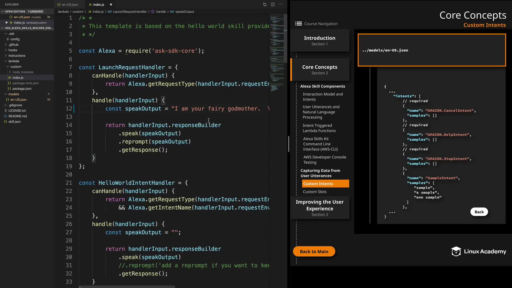Collapse the models folder
This screenshot has height=288, width=512.
click(14, 94)
